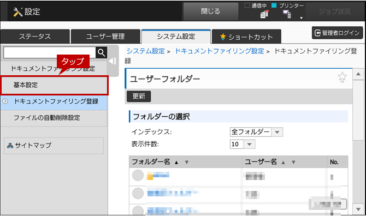Viewport: 366px width, 216px height.
Task: Click the search magnifier icon
Action: (101, 53)
